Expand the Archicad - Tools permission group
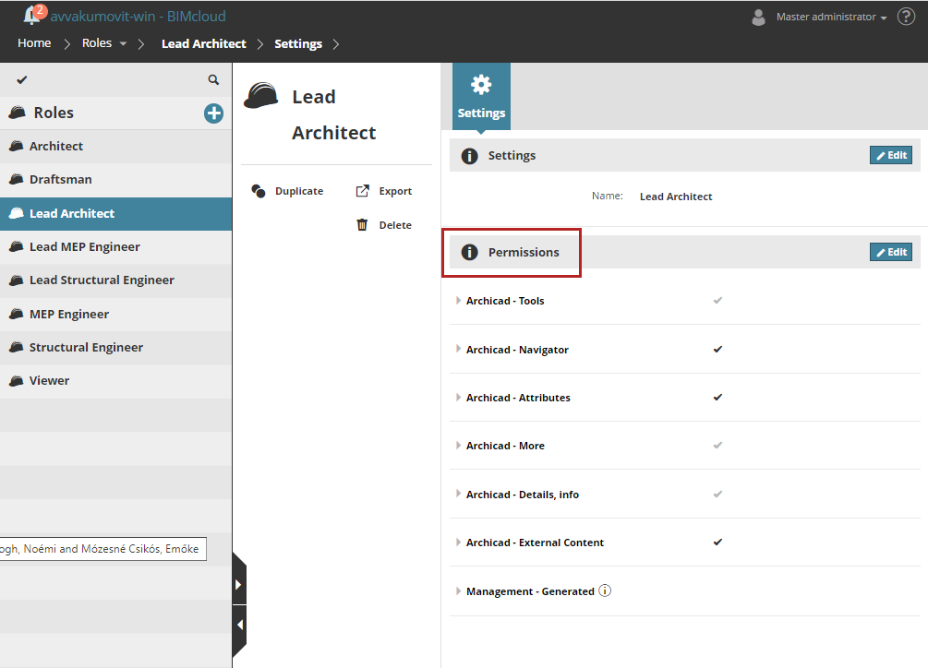 [x=459, y=301]
